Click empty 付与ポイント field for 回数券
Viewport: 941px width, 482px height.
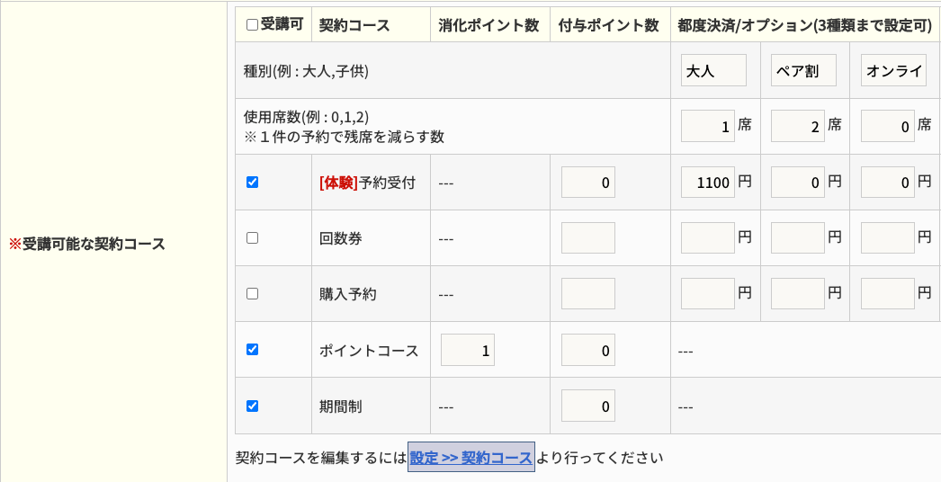pyautogui.click(x=588, y=238)
